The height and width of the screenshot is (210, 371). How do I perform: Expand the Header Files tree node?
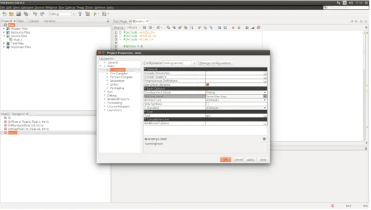tap(4, 29)
